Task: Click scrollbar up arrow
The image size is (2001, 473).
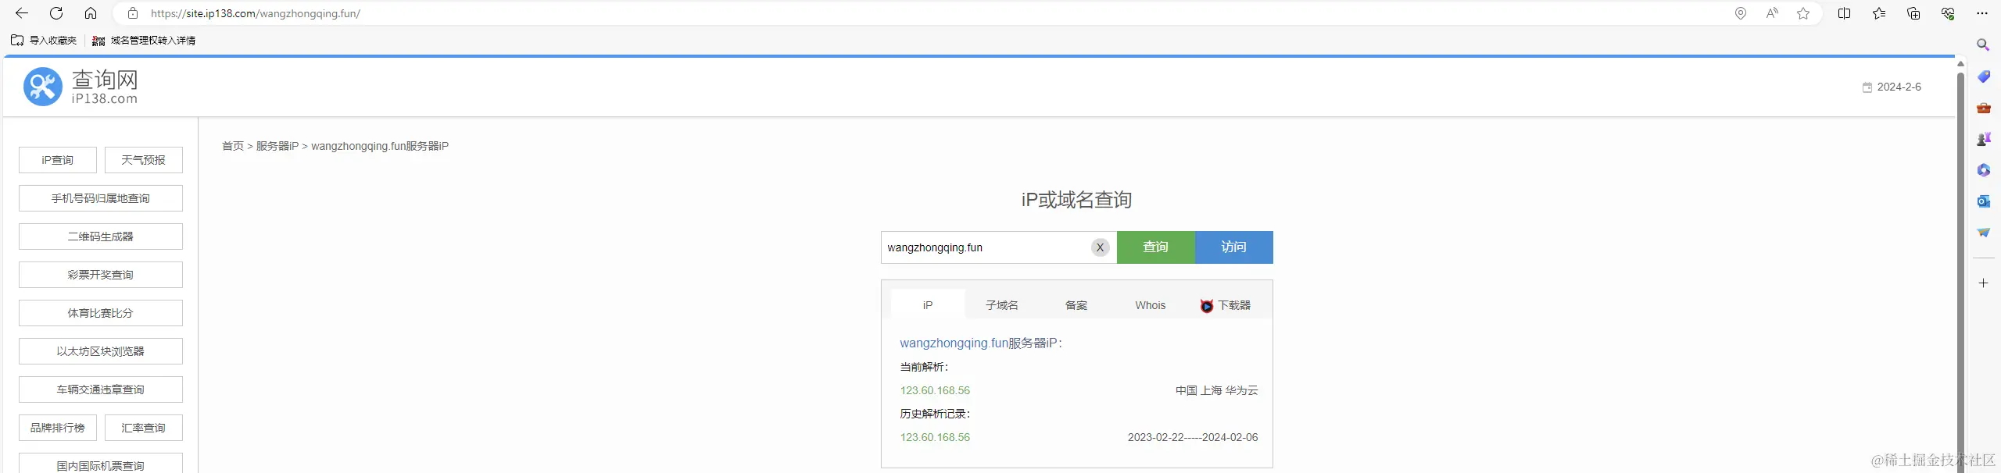Action: [1960, 64]
